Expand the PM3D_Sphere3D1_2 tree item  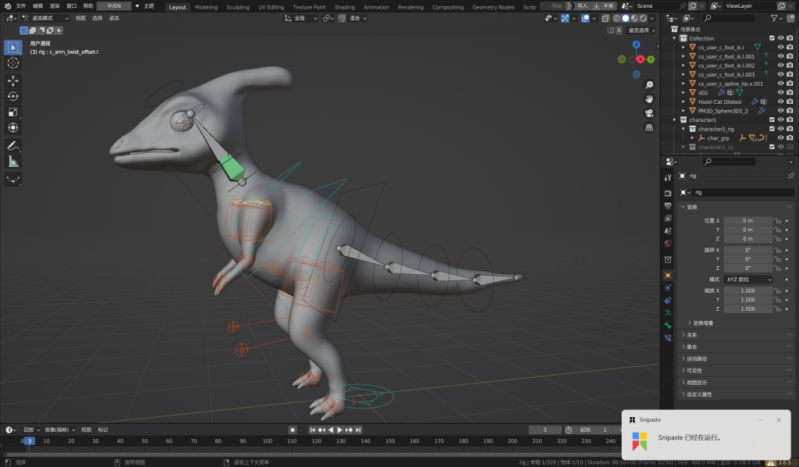point(684,111)
